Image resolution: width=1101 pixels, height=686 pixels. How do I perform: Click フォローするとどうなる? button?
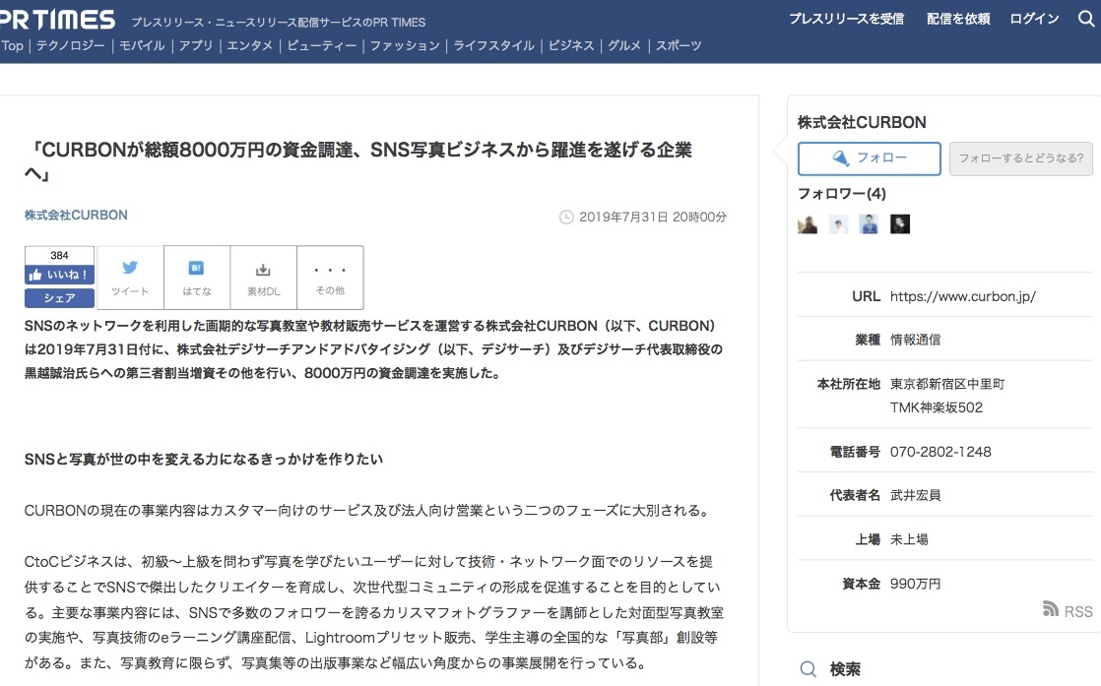click(x=1021, y=158)
